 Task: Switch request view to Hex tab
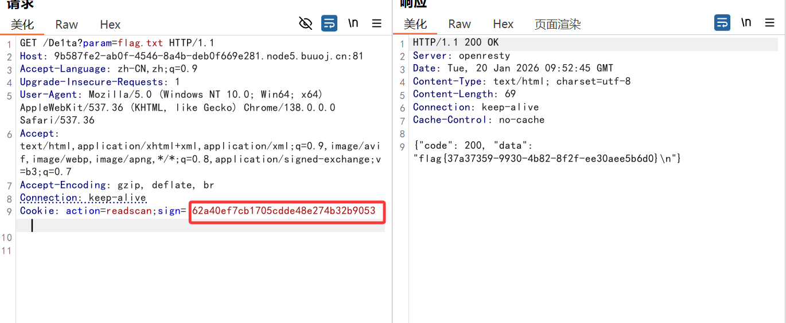click(110, 25)
